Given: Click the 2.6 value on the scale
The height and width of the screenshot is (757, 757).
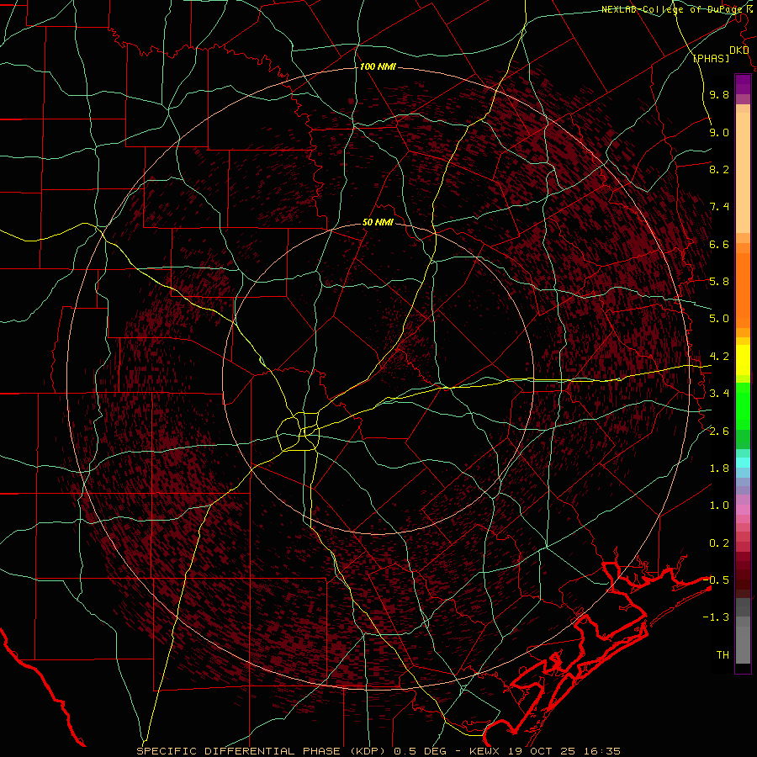Looking at the screenshot, I should (719, 431).
